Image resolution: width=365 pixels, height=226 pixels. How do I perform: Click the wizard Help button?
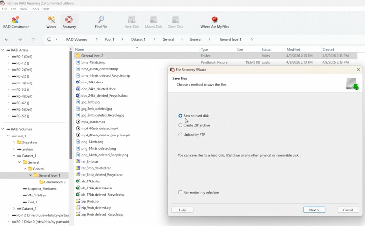(182, 210)
